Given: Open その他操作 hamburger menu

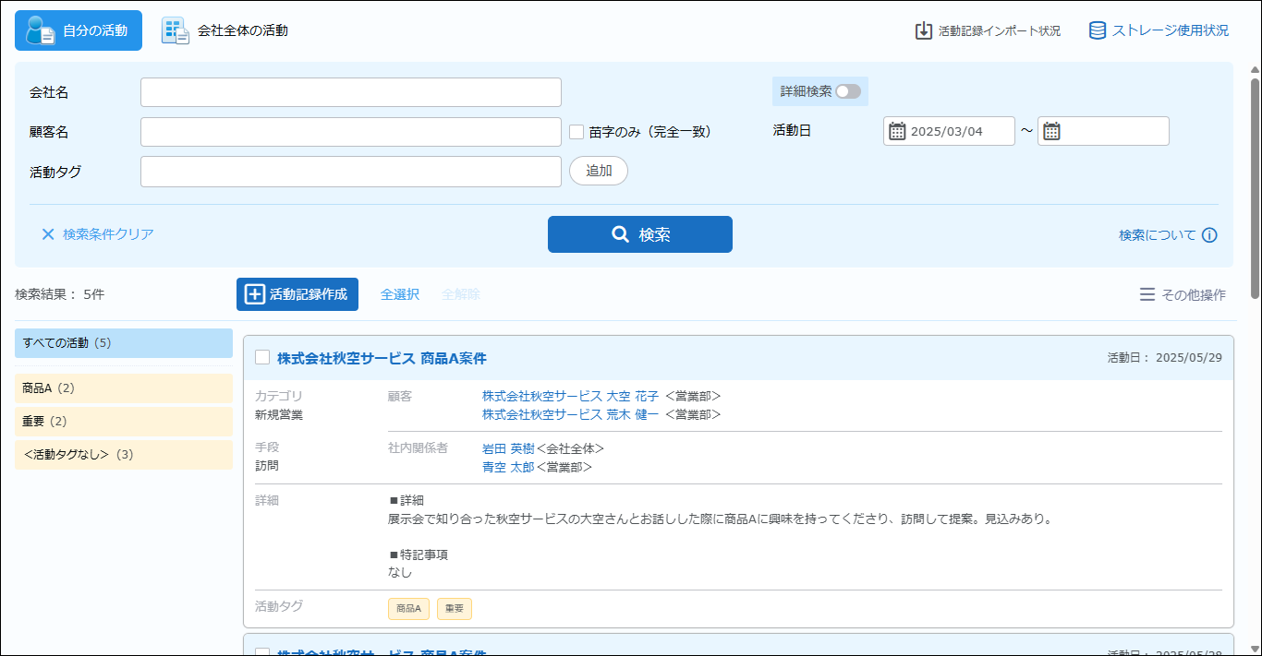Looking at the screenshot, I should pyautogui.click(x=1147, y=294).
